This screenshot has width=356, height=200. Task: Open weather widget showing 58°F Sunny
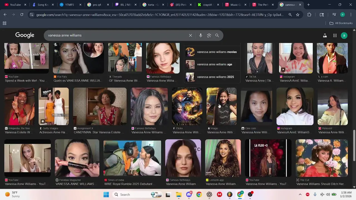click(13, 194)
